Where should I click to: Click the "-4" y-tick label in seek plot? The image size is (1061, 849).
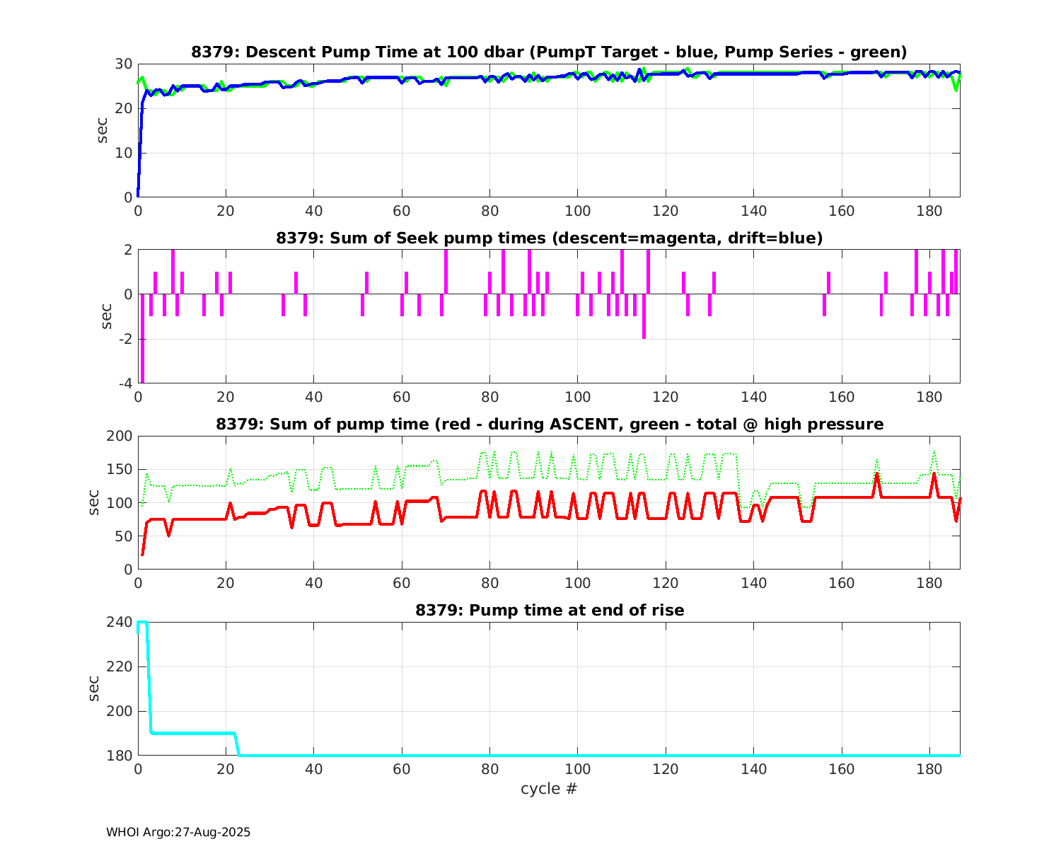[x=123, y=383]
